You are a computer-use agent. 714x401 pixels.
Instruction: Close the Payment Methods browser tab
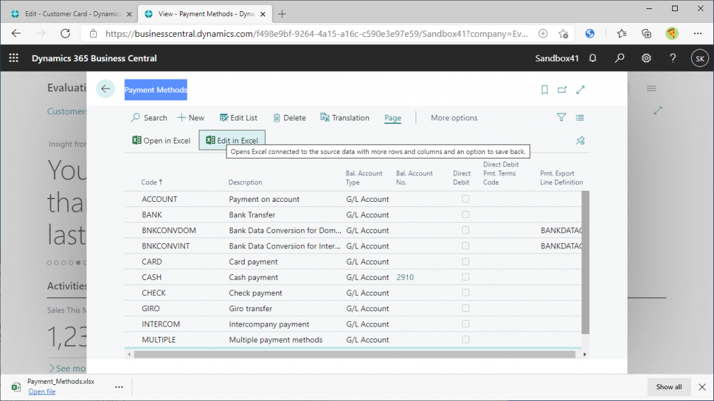(263, 14)
